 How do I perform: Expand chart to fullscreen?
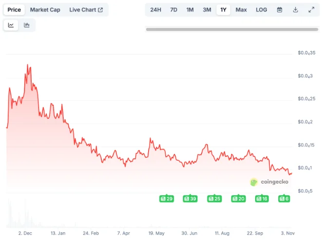(x=311, y=10)
